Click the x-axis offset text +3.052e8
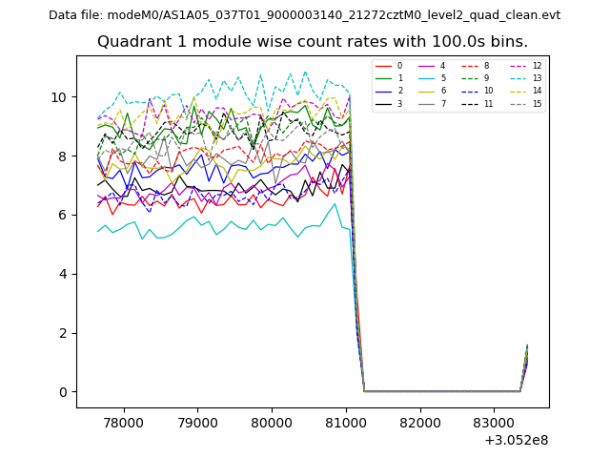Screen dimensions: 610x458 [x=516, y=440]
